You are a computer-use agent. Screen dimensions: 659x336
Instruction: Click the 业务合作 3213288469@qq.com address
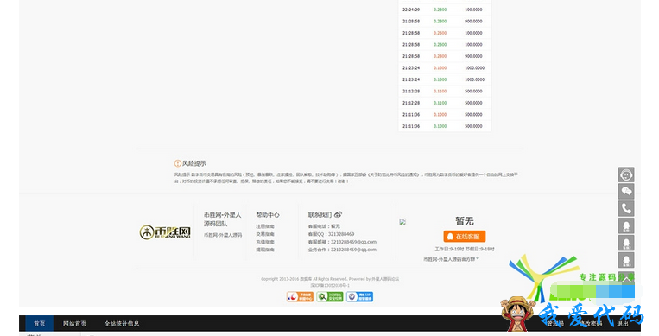click(353, 250)
